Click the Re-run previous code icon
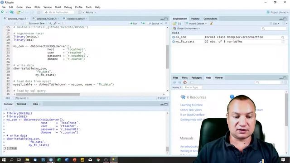Viewport: 290px width, 163px height. point(143,24)
